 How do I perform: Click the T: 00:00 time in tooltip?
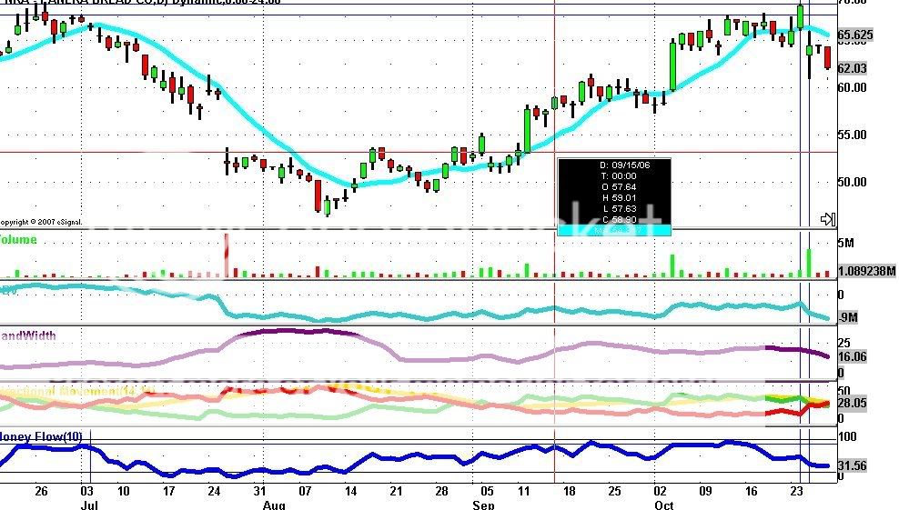click(618, 176)
